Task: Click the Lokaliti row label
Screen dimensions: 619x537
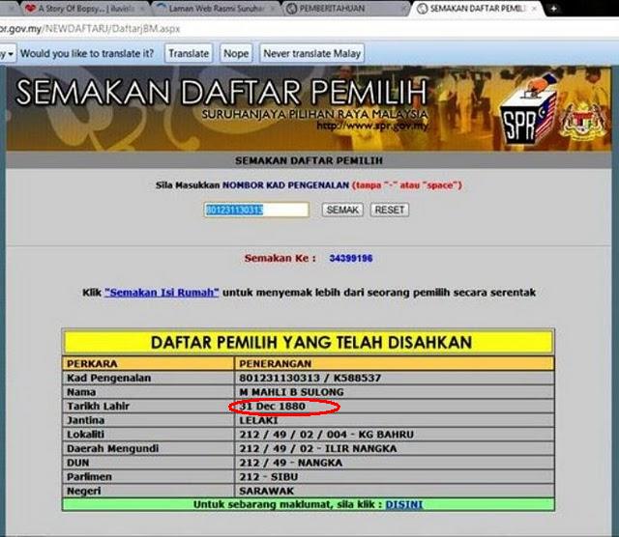Action: tap(85, 435)
